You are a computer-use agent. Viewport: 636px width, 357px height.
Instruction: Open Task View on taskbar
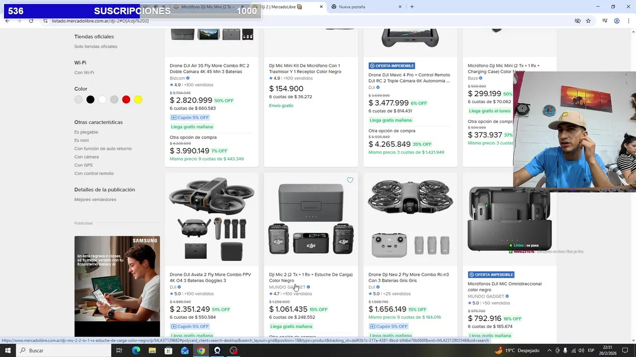[x=119, y=351]
